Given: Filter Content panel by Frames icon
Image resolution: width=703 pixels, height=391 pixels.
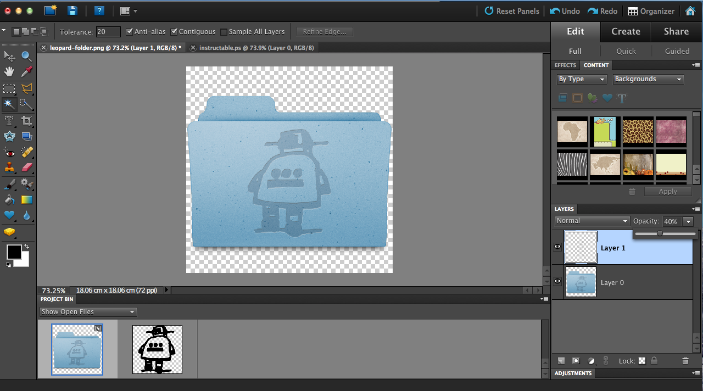Looking at the screenshot, I should click(x=577, y=98).
